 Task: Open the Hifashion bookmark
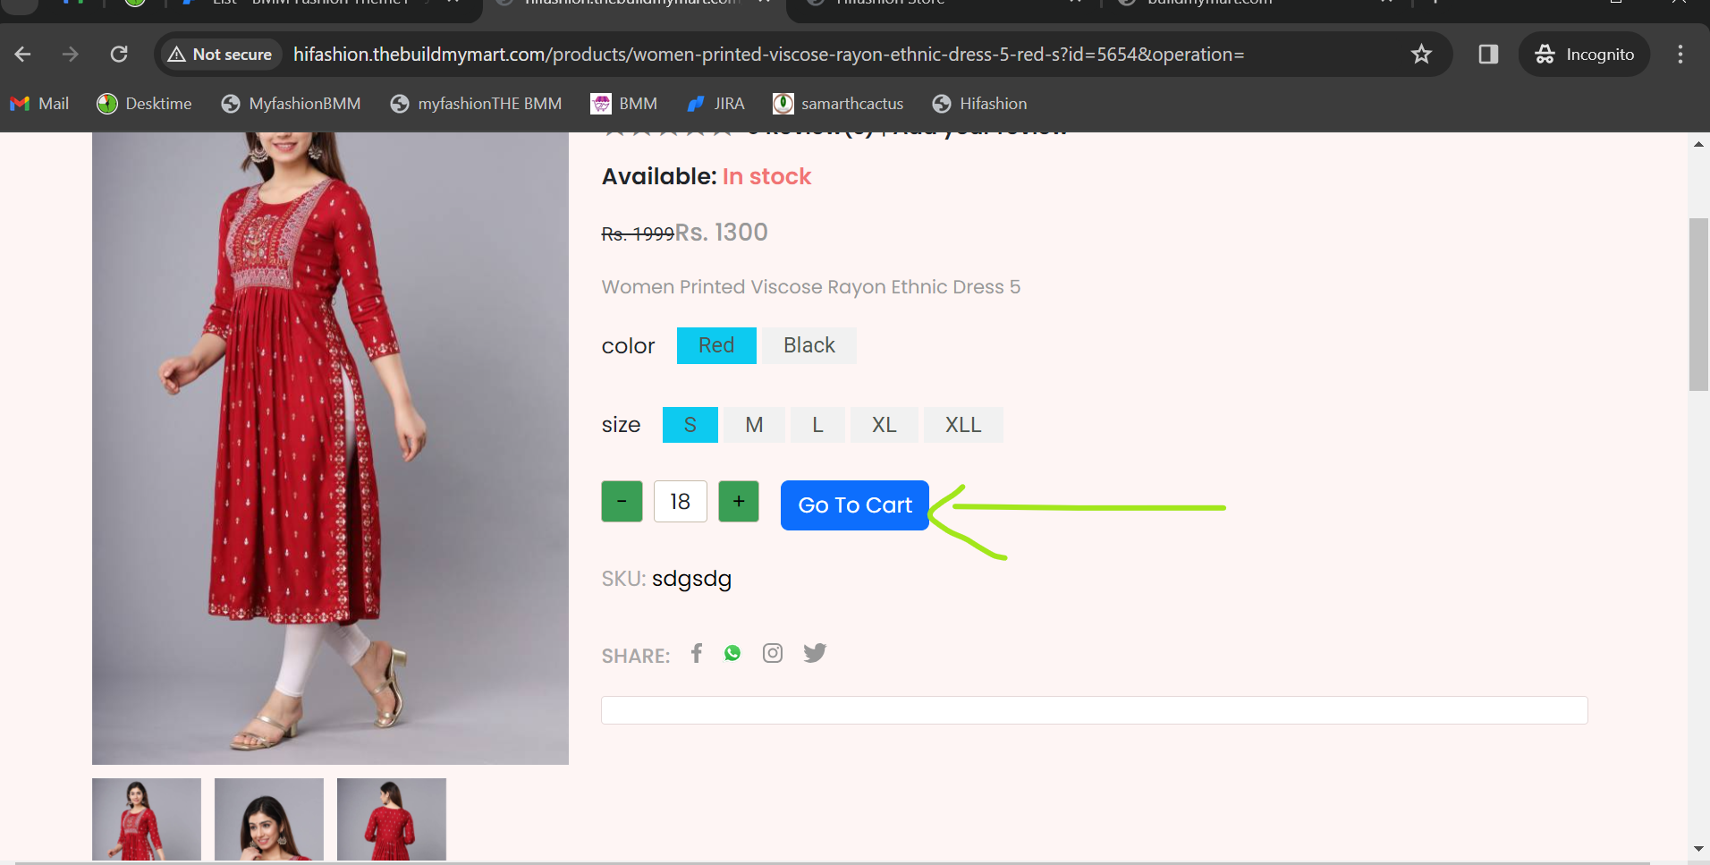click(x=979, y=104)
